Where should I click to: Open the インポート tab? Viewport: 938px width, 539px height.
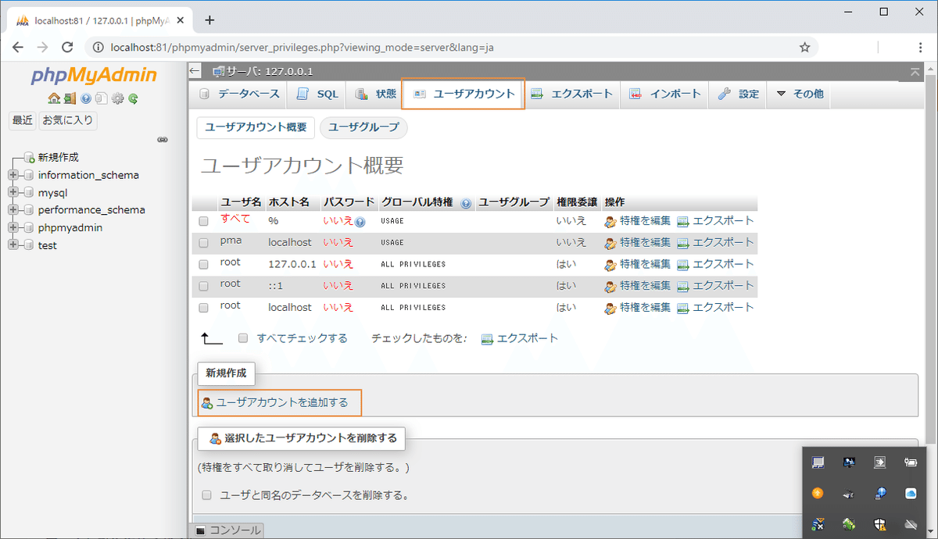point(665,94)
